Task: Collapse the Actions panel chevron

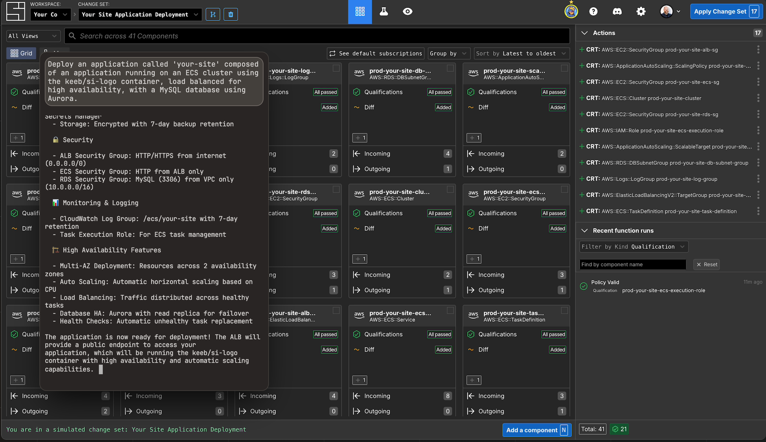Action: click(x=585, y=33)
